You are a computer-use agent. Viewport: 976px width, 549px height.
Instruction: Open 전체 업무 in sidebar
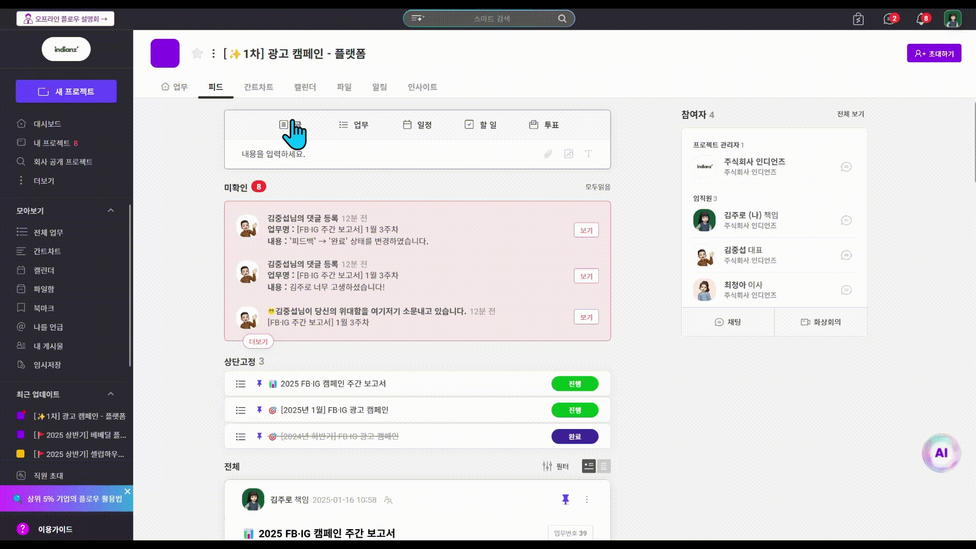(48, 232)
